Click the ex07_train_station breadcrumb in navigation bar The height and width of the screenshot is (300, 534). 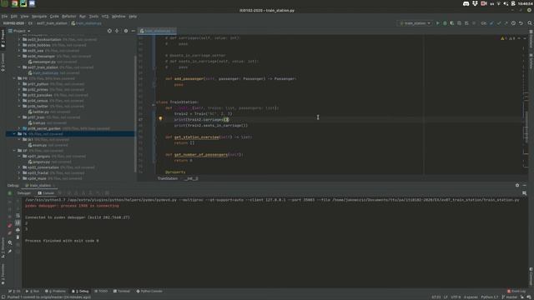click(52, 23)
